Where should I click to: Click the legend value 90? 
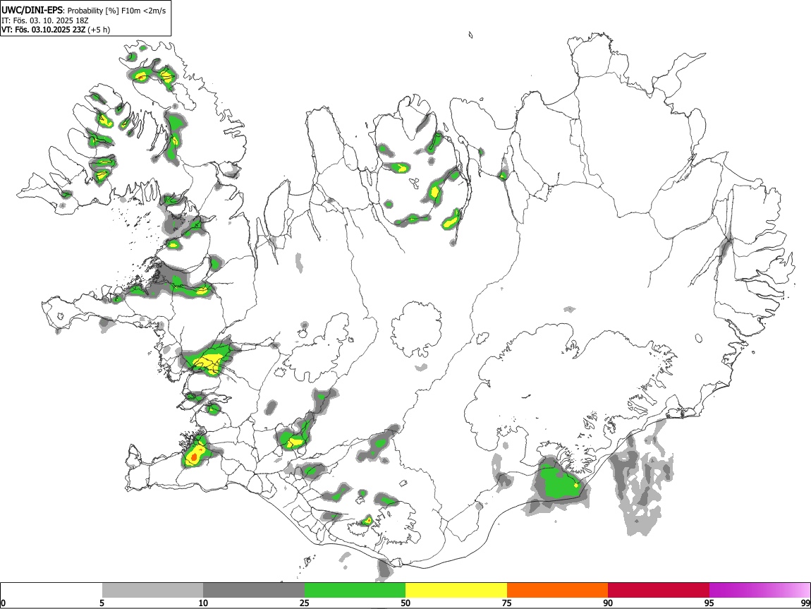608,603
